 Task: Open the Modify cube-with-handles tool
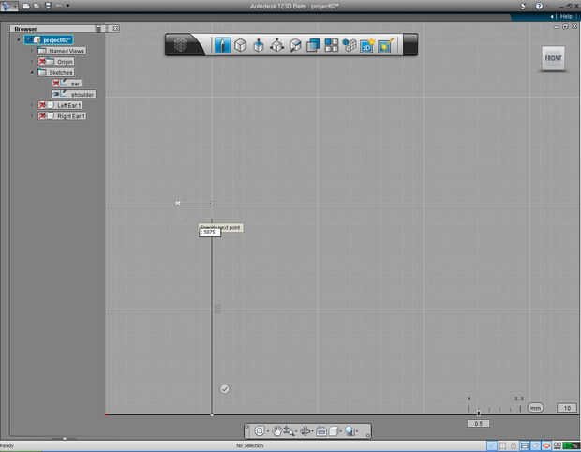[276, 45]
